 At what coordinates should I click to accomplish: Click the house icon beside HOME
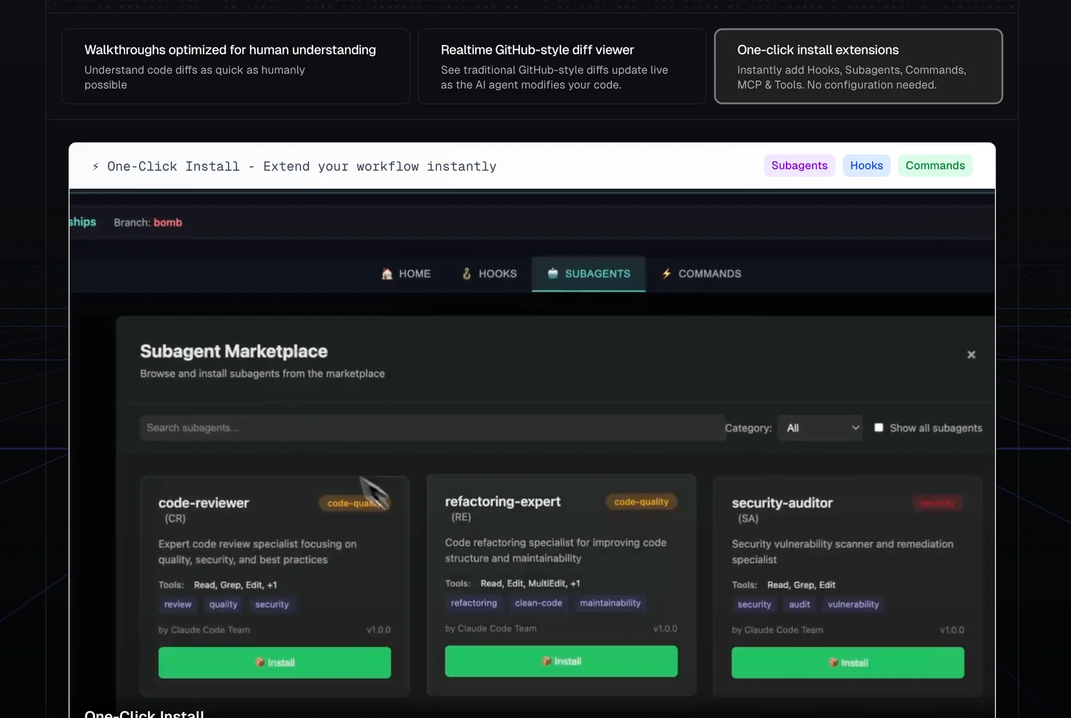[x=387, y=274]
